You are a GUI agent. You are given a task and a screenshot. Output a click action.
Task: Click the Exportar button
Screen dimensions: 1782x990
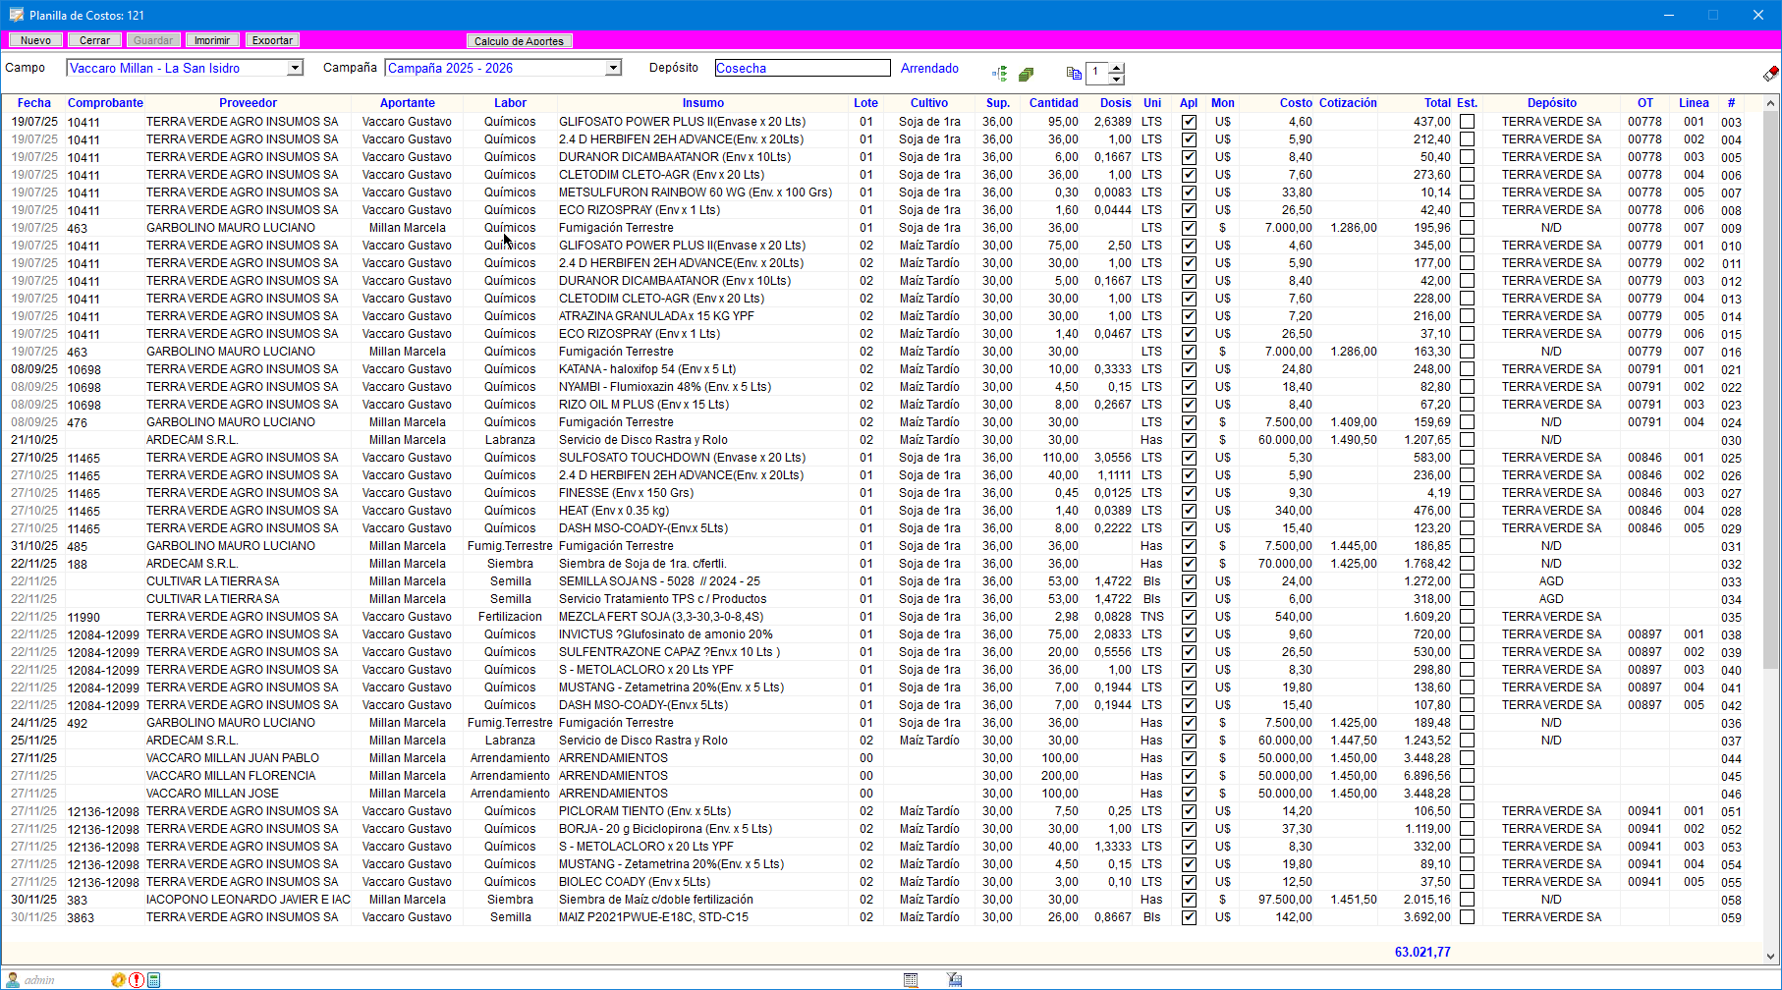pos(272,40)
